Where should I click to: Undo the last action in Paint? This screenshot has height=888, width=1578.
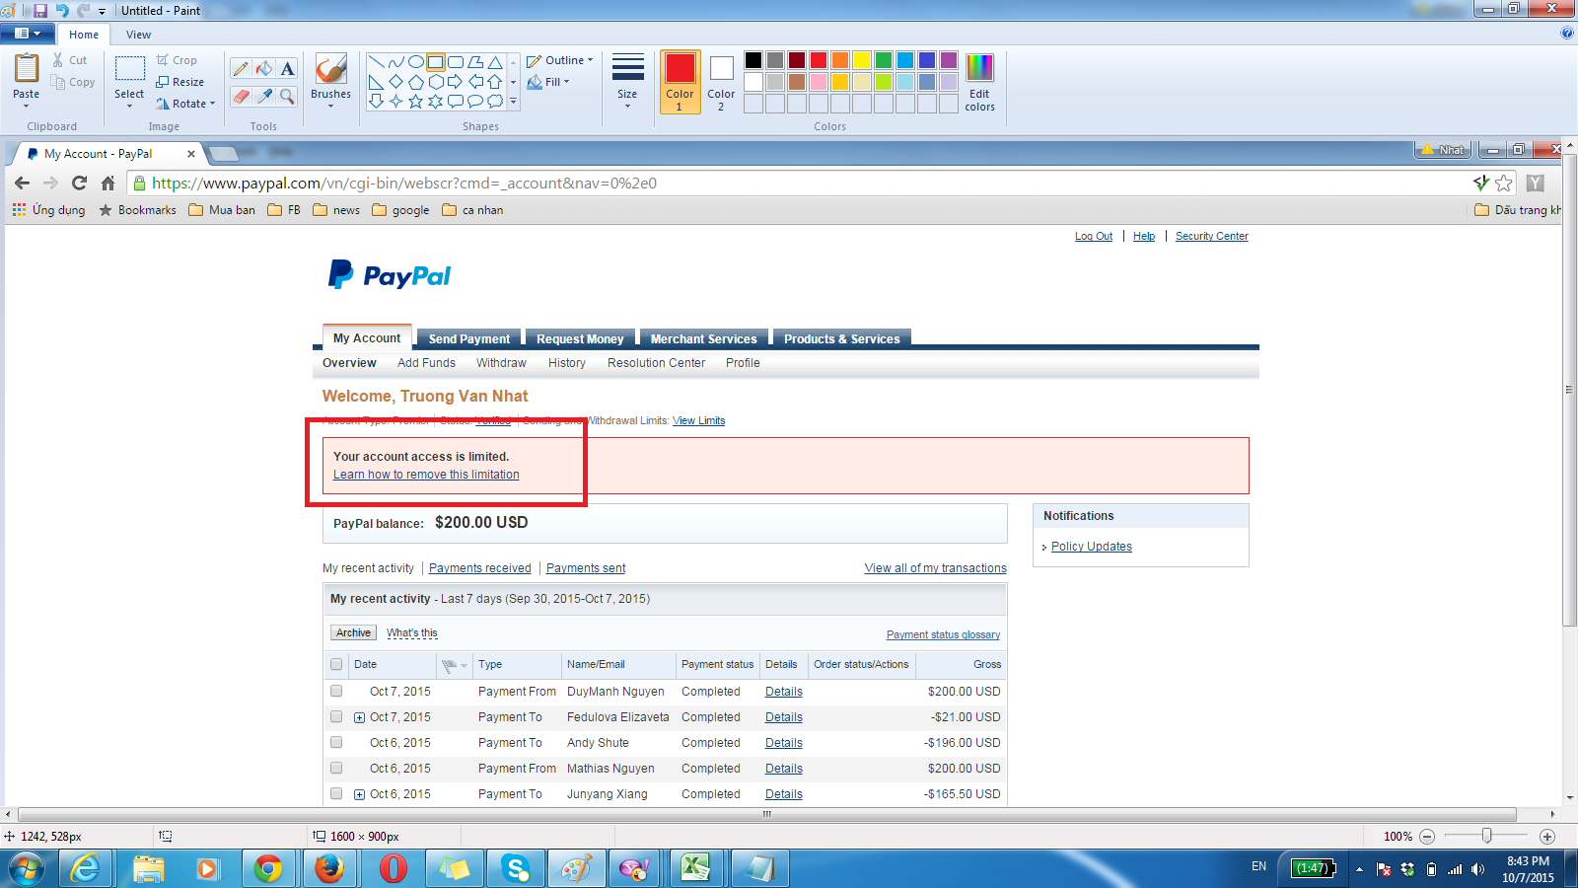click(62, 10)
